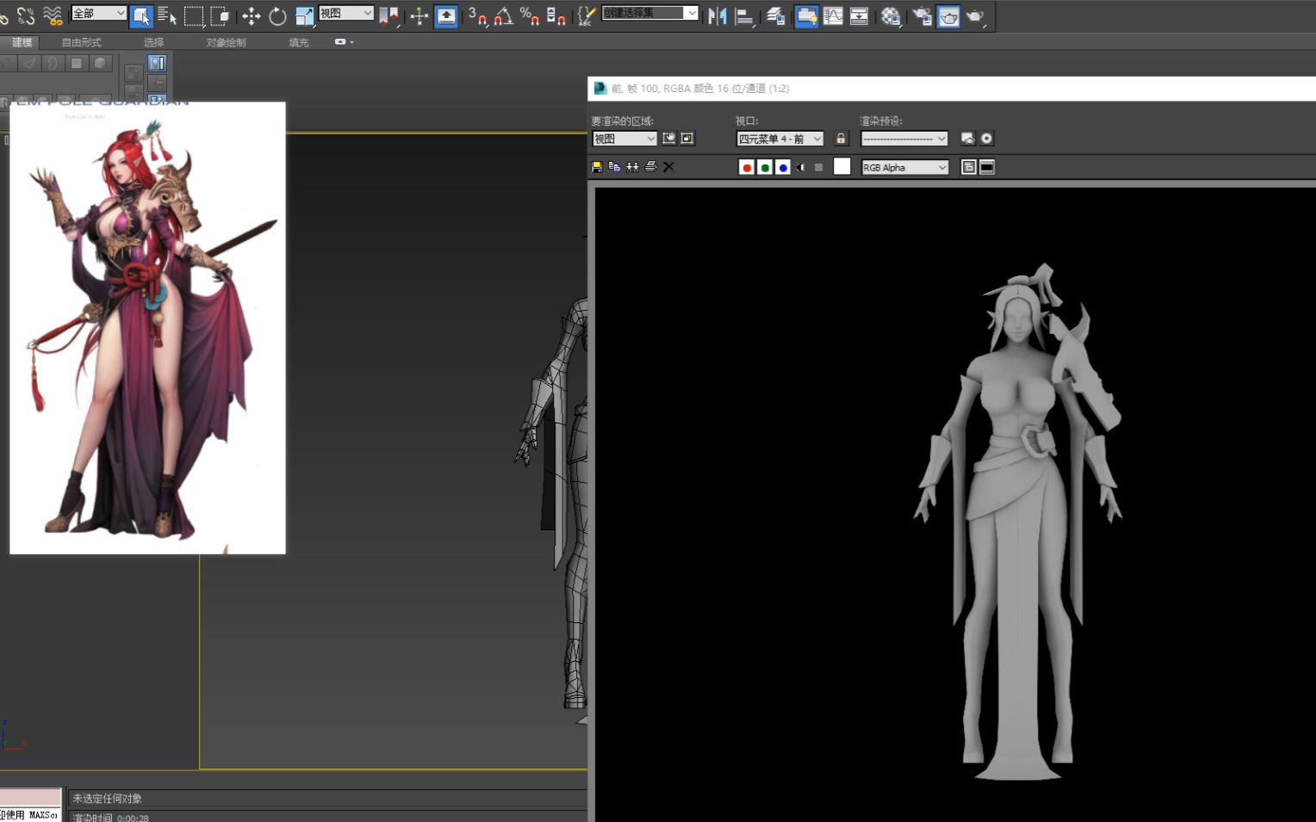
Task: Toggle Window/Crossing selection mode
Action: coord(220,15)
